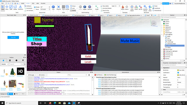Insert a new Part

53,8
